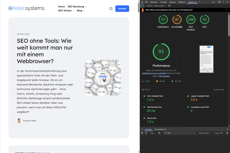Go to Home in site navigation

click(61, 7)
